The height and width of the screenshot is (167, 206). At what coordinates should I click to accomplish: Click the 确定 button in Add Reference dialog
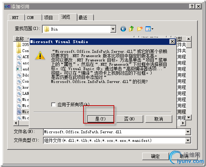[155, 156]
